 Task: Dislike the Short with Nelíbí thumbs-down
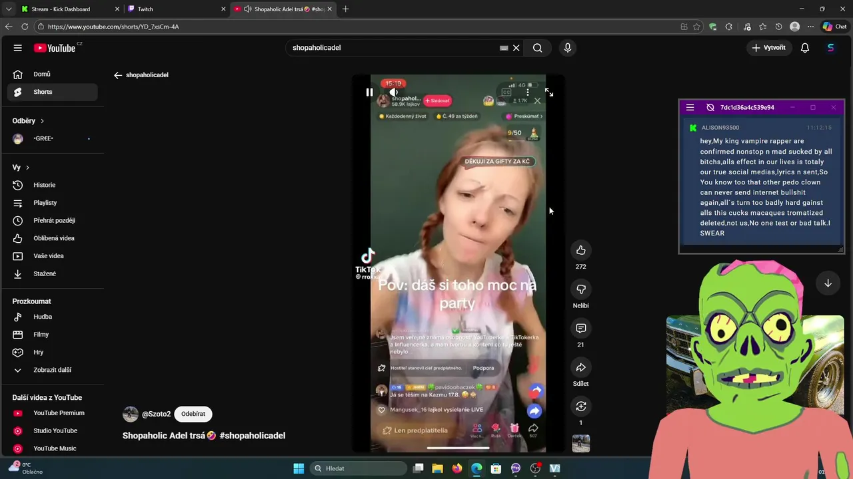(580, 289)
